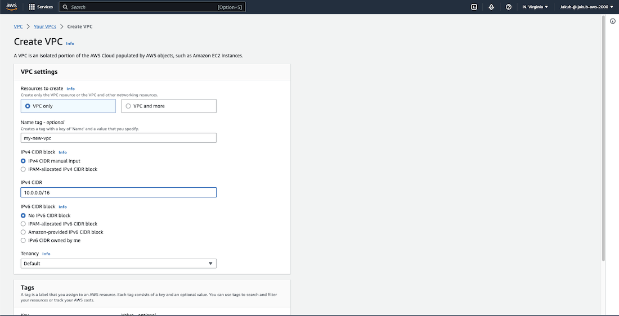The width and height of the screenshot is (619, 316).
Task: Open the N. Virginia region selector
Action: point(535,7)
